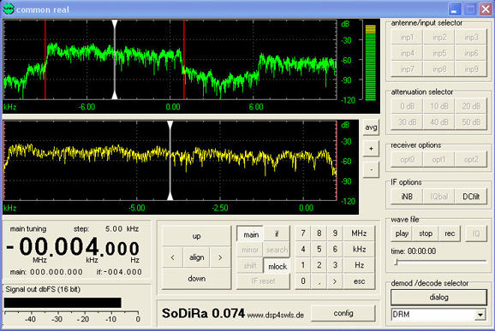The height and width of the screenshot is (331, 495).
Task: Toggle receiver option opt0
Action: (407, 159)
